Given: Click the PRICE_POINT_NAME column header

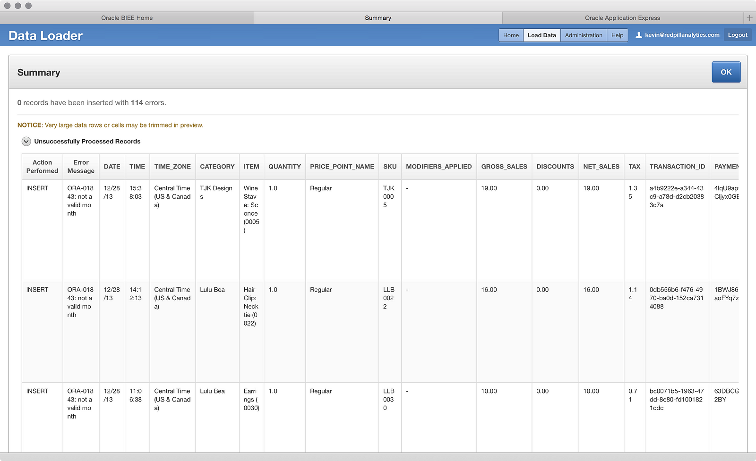Looking at the screenshot, I should tap(342, 167).
